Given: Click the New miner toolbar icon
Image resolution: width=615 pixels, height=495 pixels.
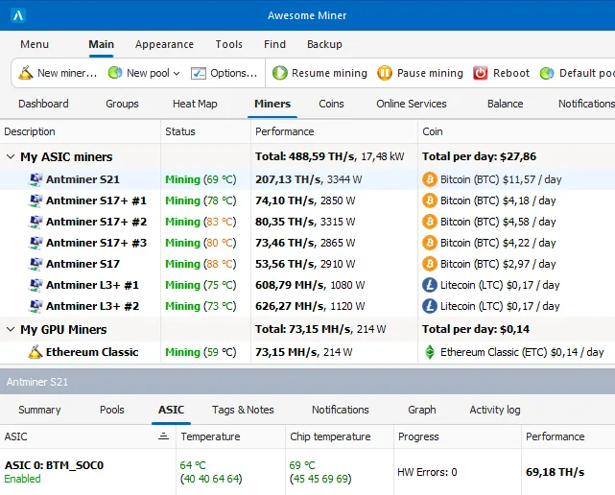Looking at the screenshot, I should 25,73.
